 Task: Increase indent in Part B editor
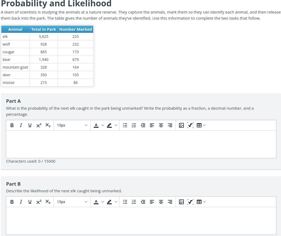pos(143,202)
